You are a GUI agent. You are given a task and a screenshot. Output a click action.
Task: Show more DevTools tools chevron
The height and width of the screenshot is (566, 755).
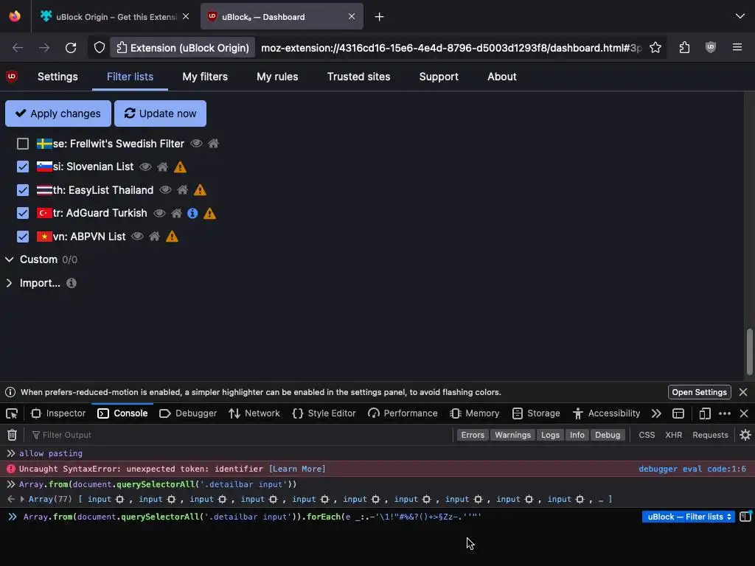656,413
